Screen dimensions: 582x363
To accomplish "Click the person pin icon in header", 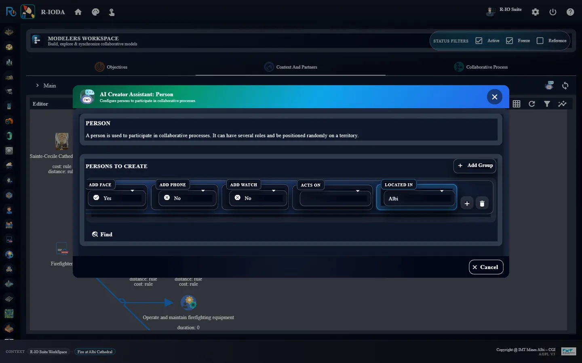I will pos(112,12).
